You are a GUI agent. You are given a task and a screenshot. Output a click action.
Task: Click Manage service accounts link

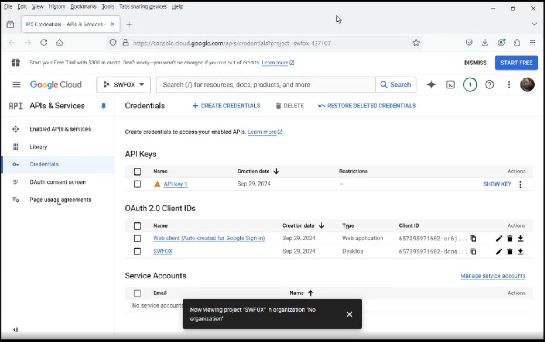coord(493,276)
